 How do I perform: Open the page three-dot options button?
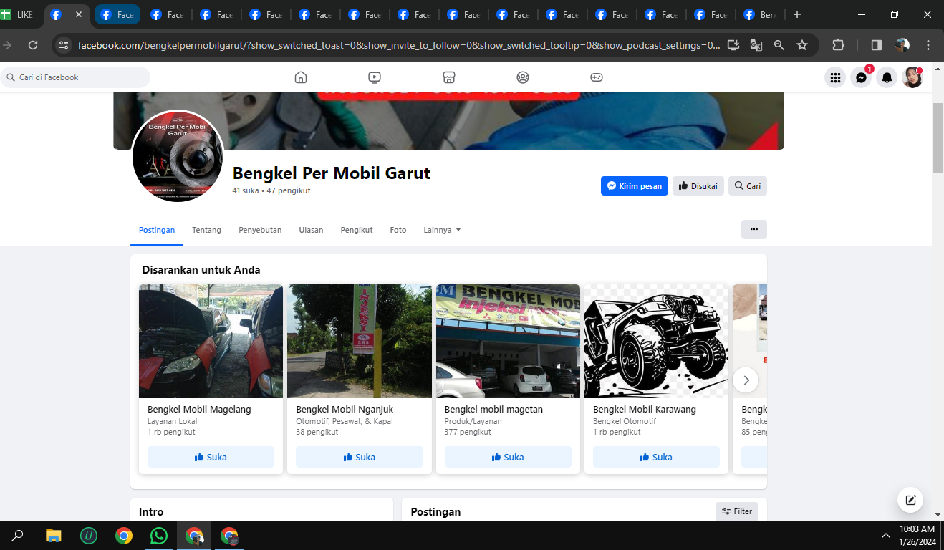pos(754,229)
